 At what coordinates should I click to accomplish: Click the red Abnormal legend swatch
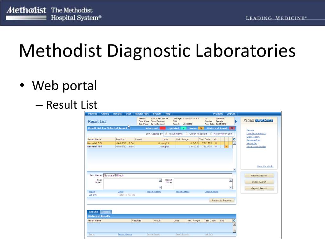point(163,128)
